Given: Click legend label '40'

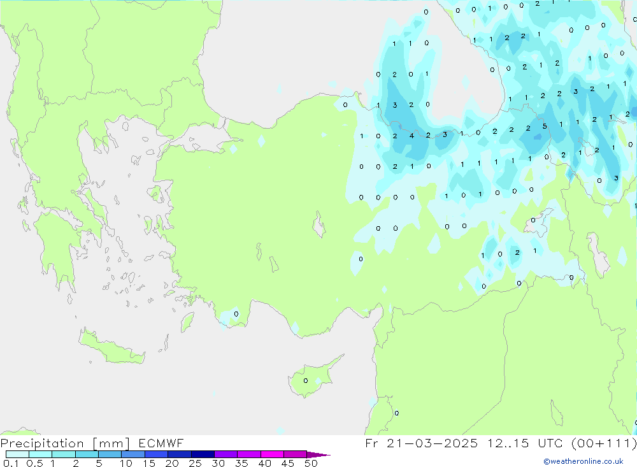Looking at the screenshot, I should pos(264,463).
